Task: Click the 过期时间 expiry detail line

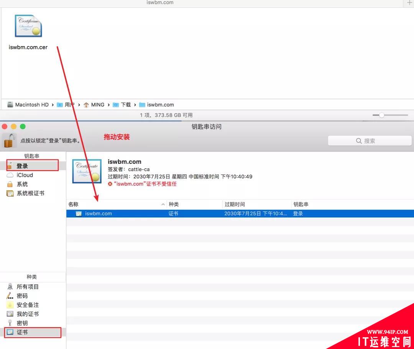Action: [x=180, y=176]
